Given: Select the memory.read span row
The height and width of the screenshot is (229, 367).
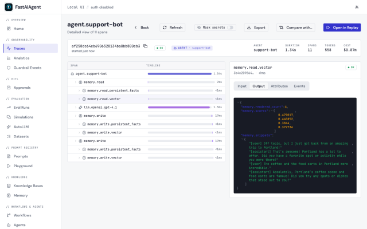Looking at the screenshot, I should coord(146,82).
